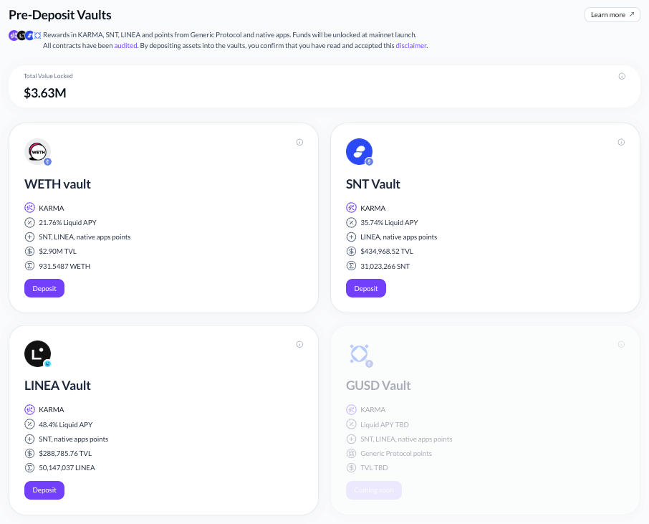The width and height of the screenshot is (649, 524).
Task: Click the WETH vault logo icon
Action: (37, 151)
